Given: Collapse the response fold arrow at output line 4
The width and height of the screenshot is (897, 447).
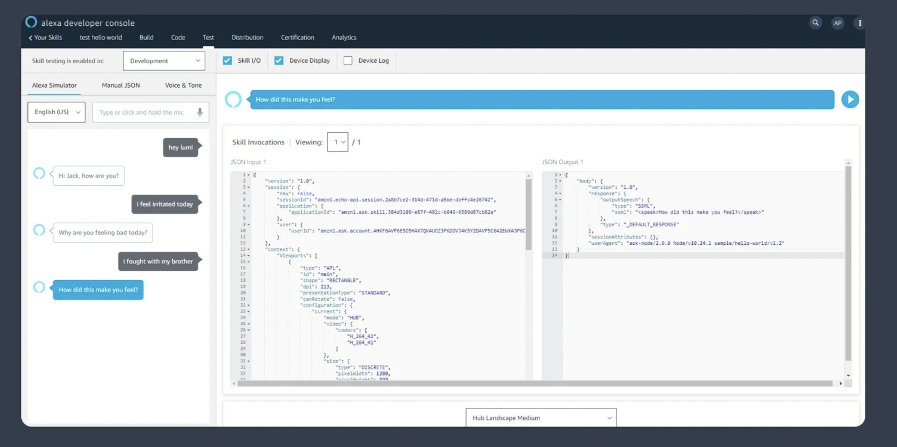Looking at the screenshot, I should click(x=560, y=194).
